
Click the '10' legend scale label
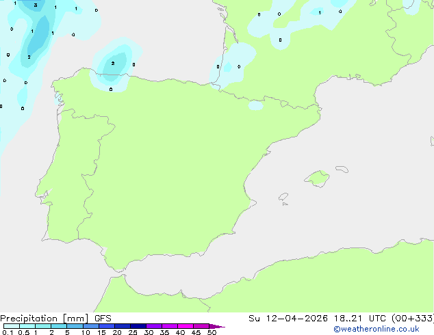pos(86,332)
